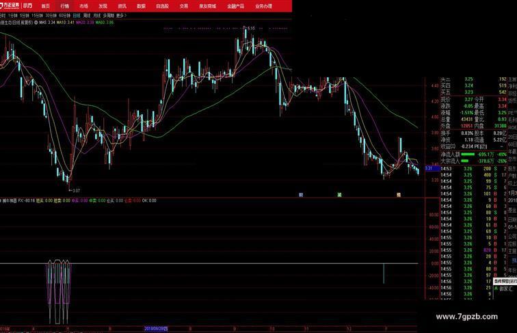Viewport: 517px width, 333px height.
Task: Open the 数据 data tab
Action: tap(141, 6)
